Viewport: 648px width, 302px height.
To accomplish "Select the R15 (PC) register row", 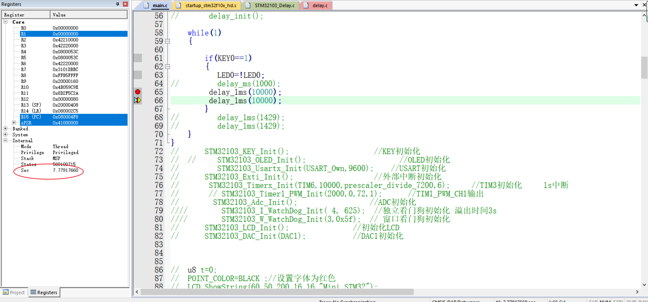I will 74,117.
